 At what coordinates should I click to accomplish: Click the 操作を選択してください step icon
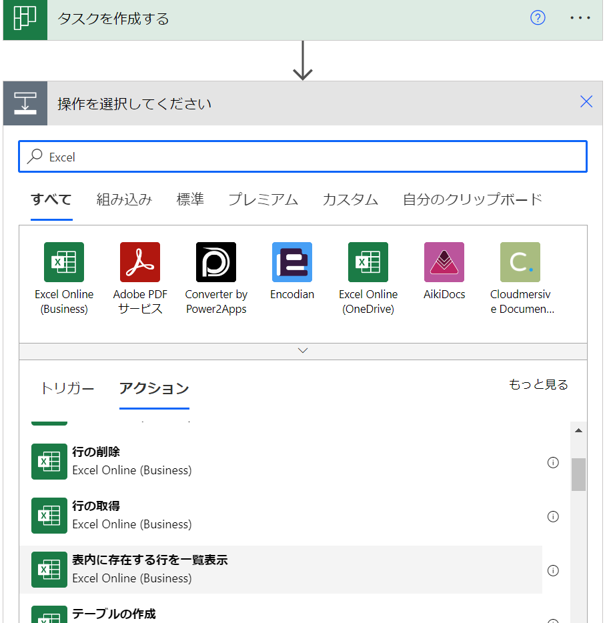25,103
